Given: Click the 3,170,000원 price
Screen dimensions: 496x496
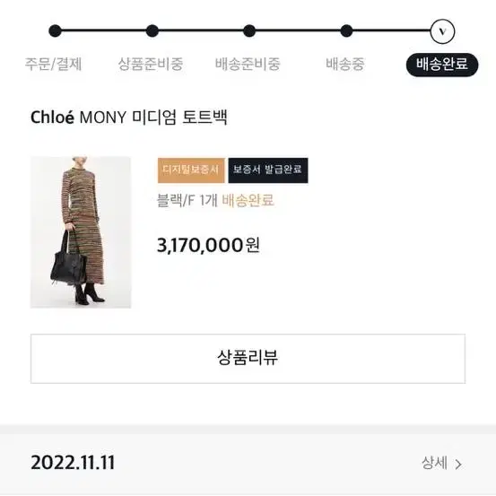Looking at the screenshot, I should pyautogui.click(x=208, y=245).
